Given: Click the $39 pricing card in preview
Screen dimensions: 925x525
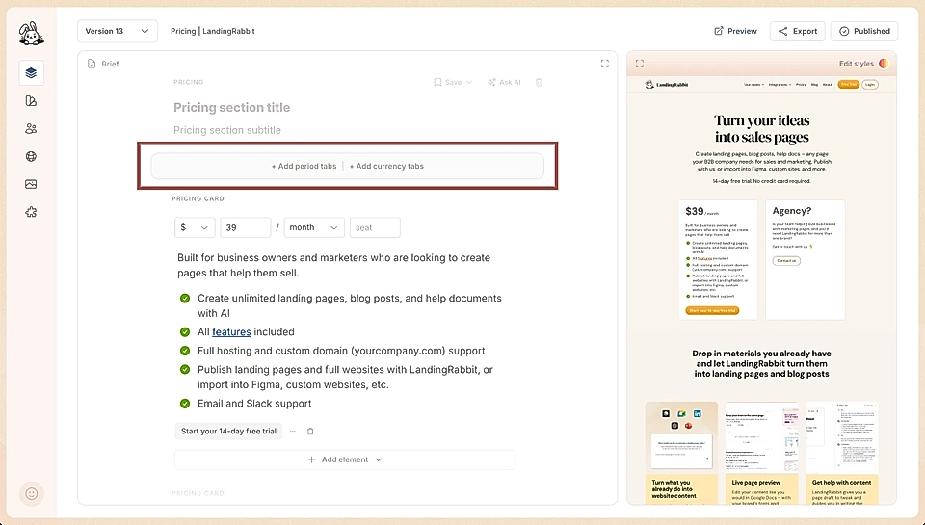Looking at the screenshot, I should pos(718,259).
